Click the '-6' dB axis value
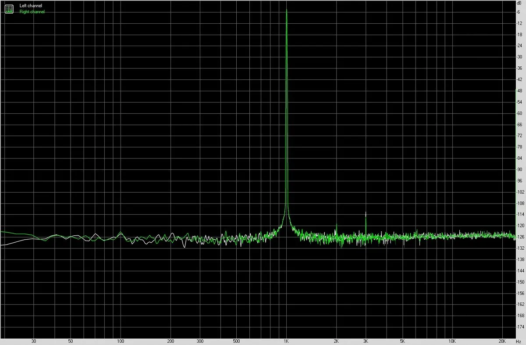 [519, 12]
